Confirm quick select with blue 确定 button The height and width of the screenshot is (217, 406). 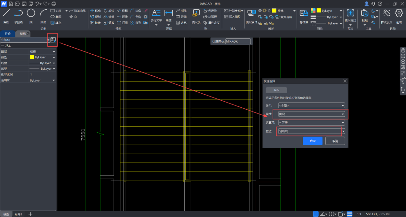[313, 141]
